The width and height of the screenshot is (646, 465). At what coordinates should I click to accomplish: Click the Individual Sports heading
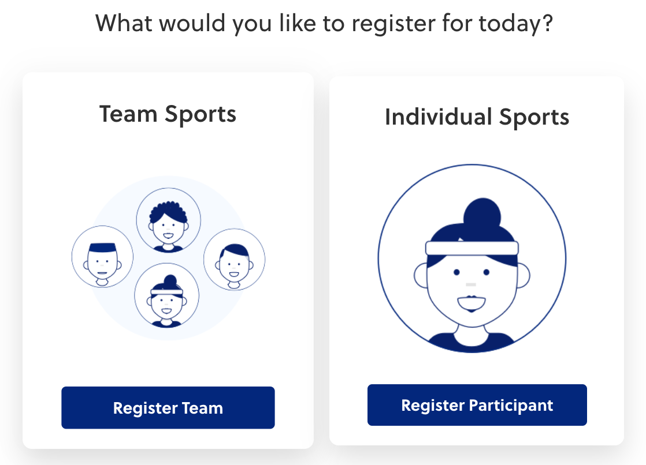tap(477, 117)
